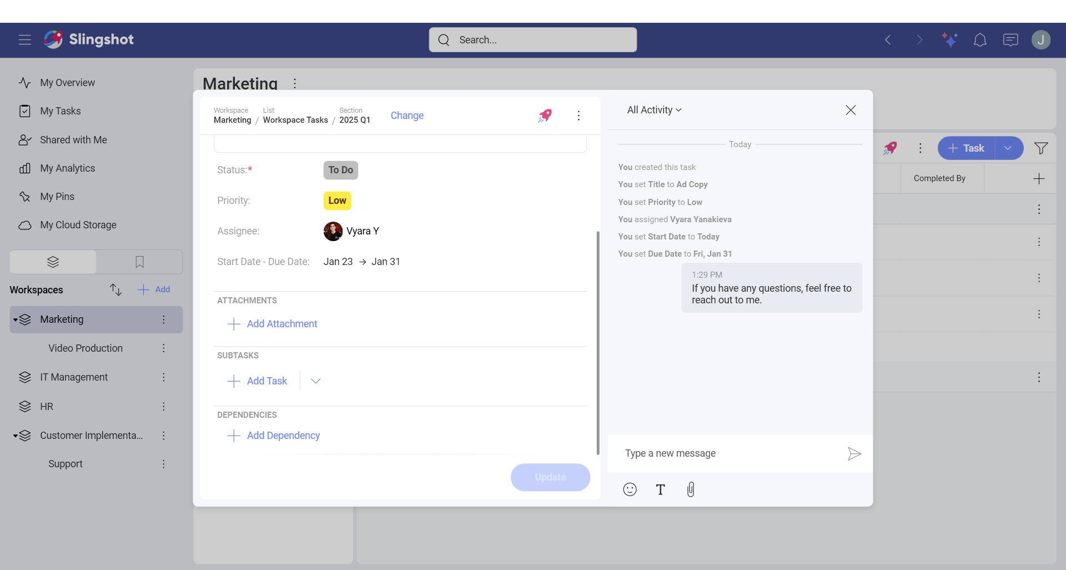Open Video Production more options

163,348
